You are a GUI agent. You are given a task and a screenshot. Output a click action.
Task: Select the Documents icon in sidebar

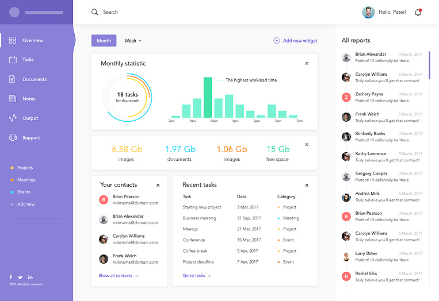click(13, 79)
